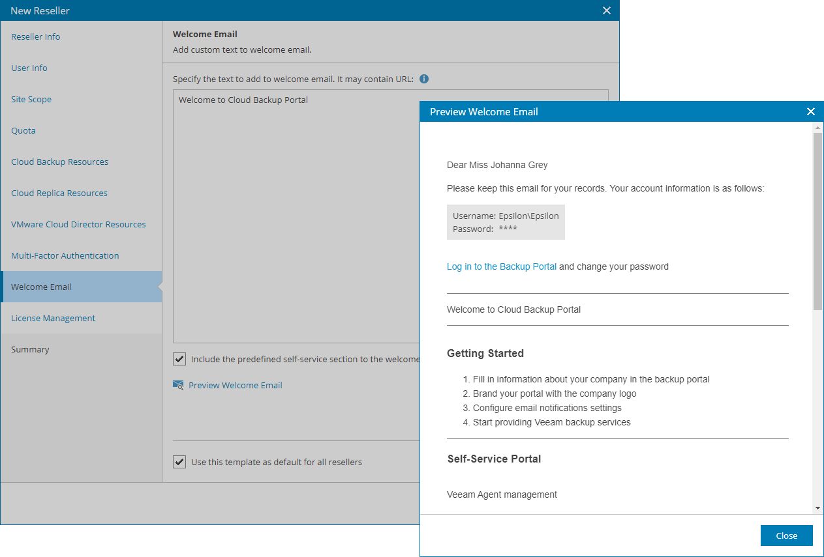Close the New Reseller wizard window
The width and height of the screenshot is (824, 557).
[x=607, y=10]
